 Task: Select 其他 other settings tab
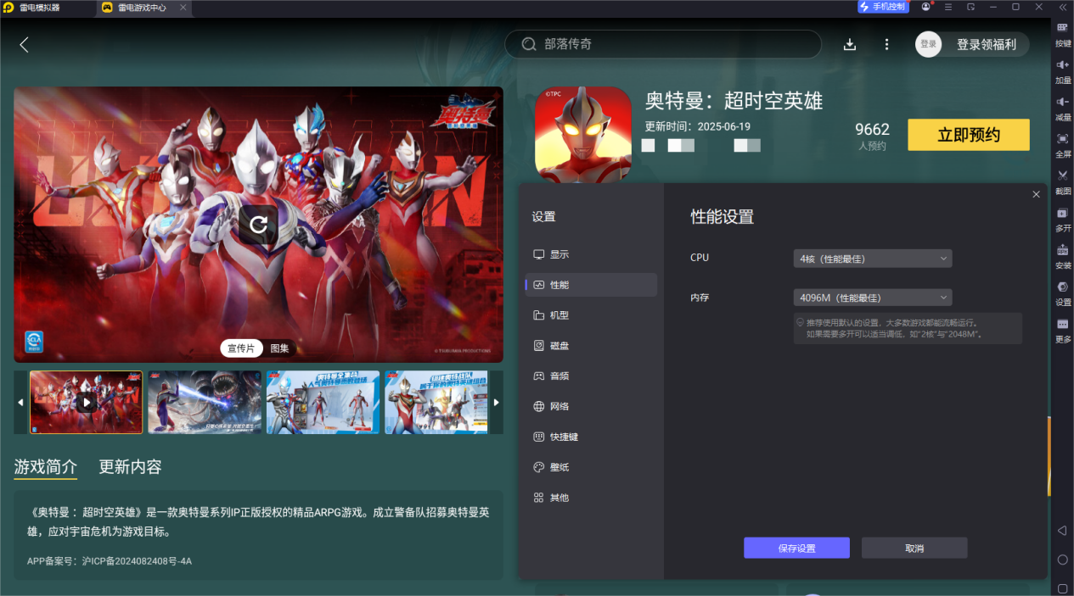pyautogui.click(x=591, y=498)
